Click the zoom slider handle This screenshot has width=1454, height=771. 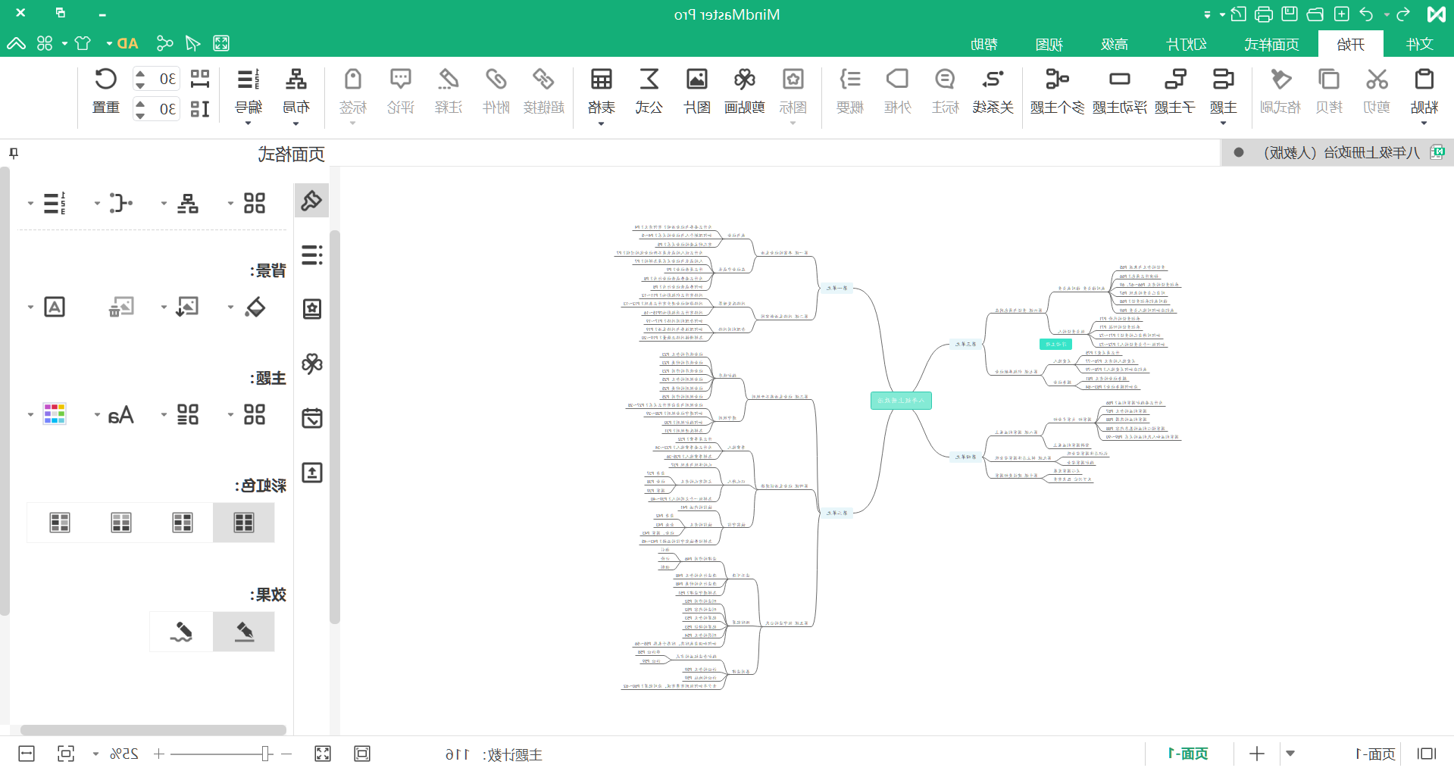[x=267, y=754]
